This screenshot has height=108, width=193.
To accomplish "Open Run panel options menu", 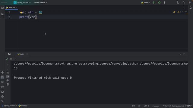I will click(x=180, y=54).
